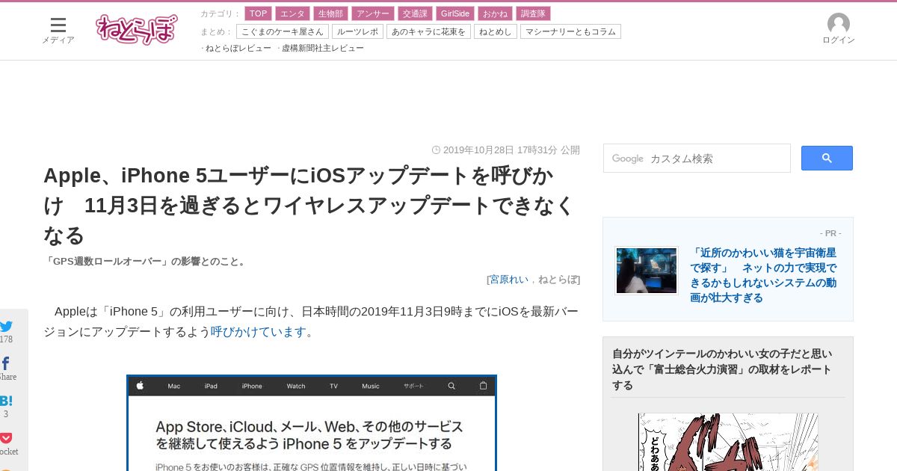Screen dimensions: 897x471
Task: Click Mac item in Apple screenshot nav
Action: point(174,387)
